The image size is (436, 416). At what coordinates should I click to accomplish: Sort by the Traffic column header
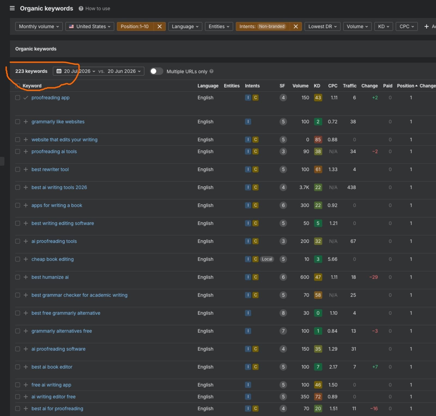(350, 86)
